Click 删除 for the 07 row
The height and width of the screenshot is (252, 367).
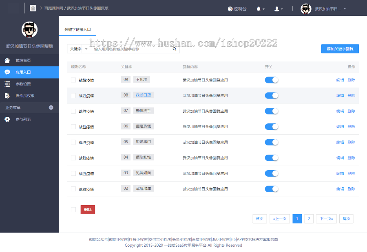pyautogui.click(x=352, y=111)
